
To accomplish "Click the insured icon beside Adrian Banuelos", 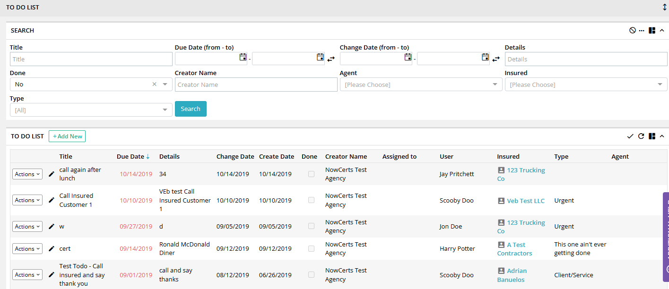I will (501, 271).
